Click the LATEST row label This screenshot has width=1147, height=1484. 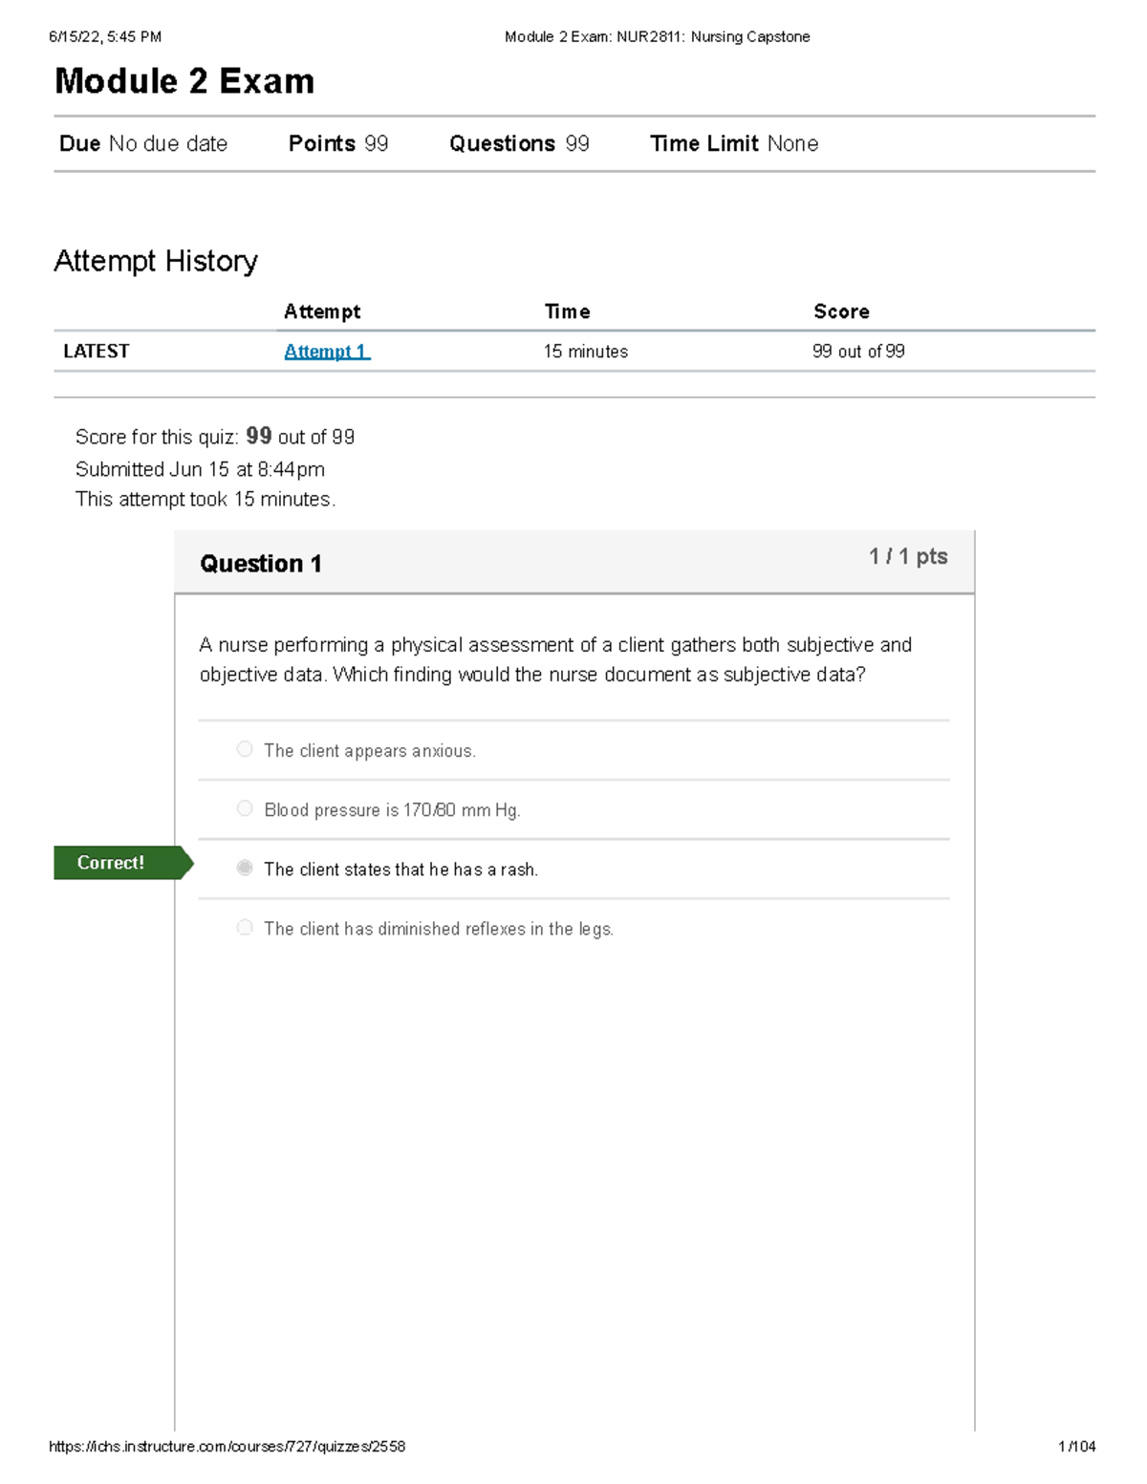(x=96, y=351)
